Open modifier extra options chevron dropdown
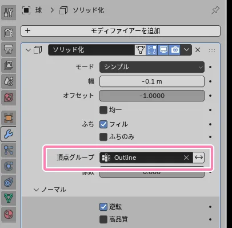The image size is (232, 228). (x=186, y=50)
